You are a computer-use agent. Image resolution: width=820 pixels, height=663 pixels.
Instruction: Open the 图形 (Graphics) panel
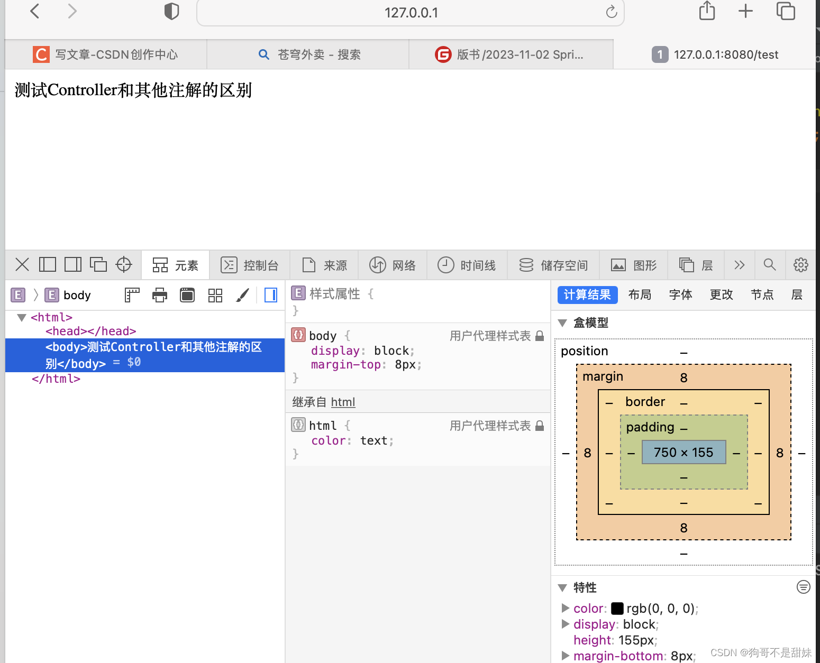[x=633, y=265]
